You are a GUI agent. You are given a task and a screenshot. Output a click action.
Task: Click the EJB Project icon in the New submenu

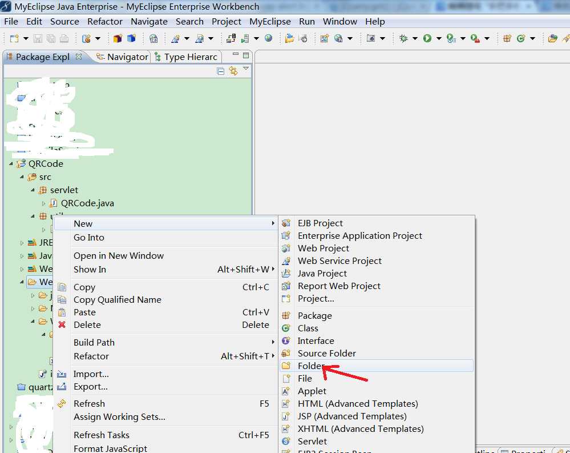tap(286, 223)
